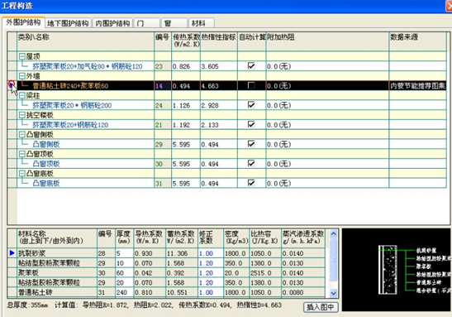Uncheck 自动计算 for the 屋顶 construction row
The image size is (452, 317).
coord(251,66)
